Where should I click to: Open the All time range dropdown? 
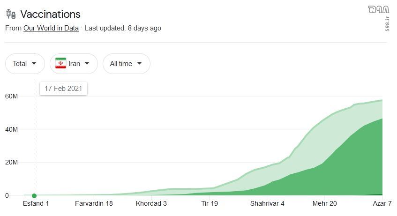[127, 64]
